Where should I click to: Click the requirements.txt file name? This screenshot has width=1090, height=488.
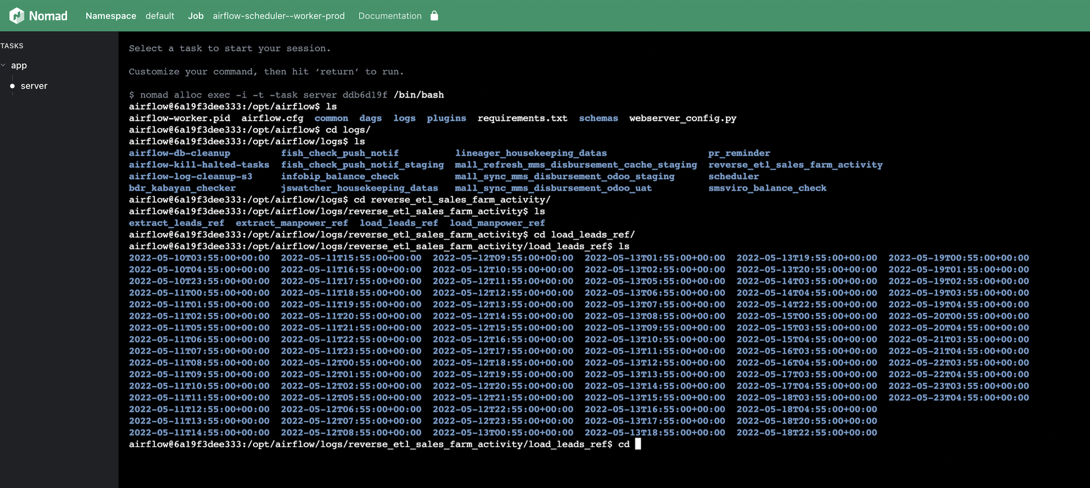(522, 118)
